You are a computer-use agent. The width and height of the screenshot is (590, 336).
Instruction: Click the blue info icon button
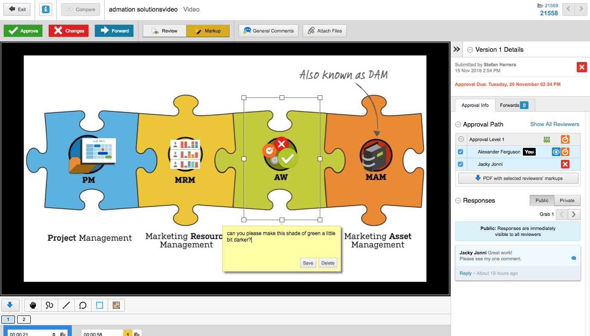tap(46, 9)
